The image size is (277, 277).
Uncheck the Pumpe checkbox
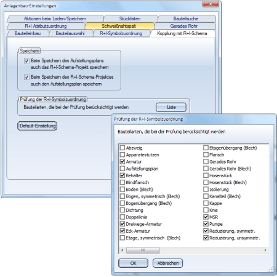point(206,224)
